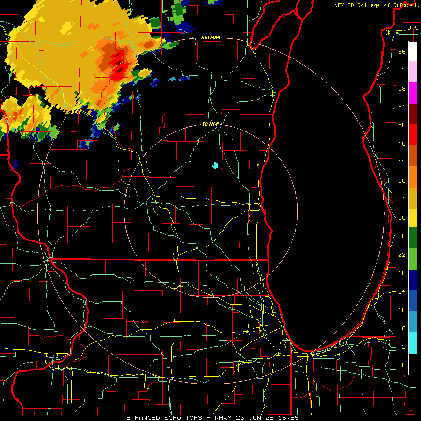The width and height of the screenshot is (421, 421).
Task: Click the legend value "30"
Action: [x=402, y=218]
